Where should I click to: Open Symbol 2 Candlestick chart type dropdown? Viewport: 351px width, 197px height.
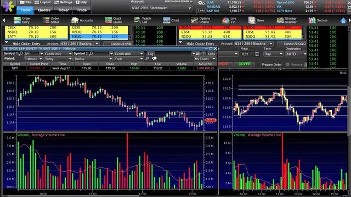coord(129,54)
